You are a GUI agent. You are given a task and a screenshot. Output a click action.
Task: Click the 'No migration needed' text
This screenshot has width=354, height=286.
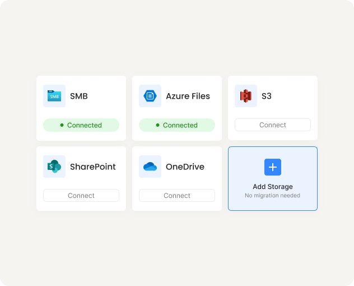(272, 195)
